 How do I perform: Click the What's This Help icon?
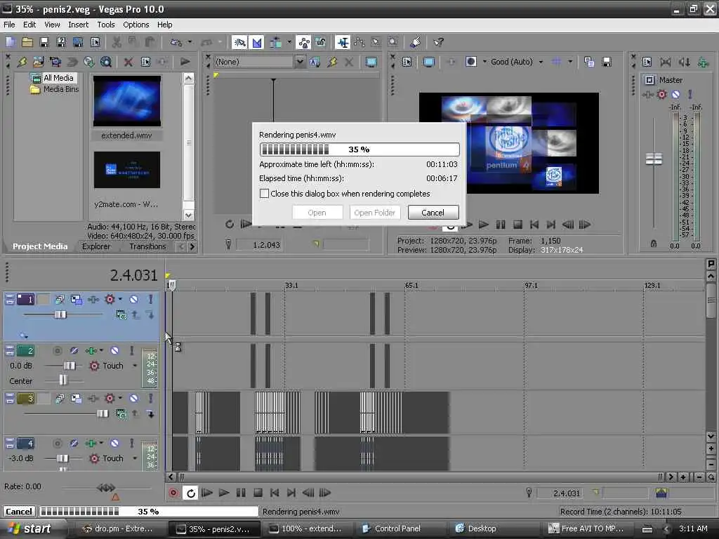(x=438, y=43)
